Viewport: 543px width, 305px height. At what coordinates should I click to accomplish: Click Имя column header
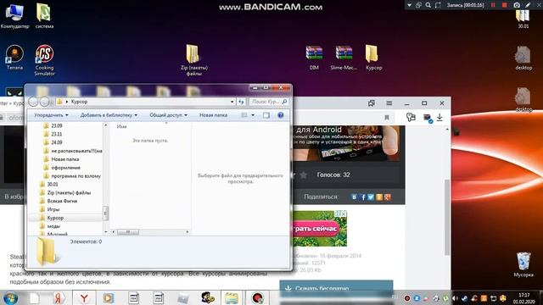[121, 126]
